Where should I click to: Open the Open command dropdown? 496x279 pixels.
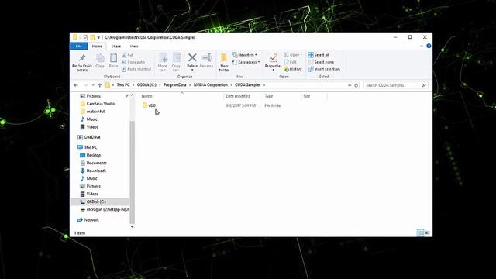(293, 55)
